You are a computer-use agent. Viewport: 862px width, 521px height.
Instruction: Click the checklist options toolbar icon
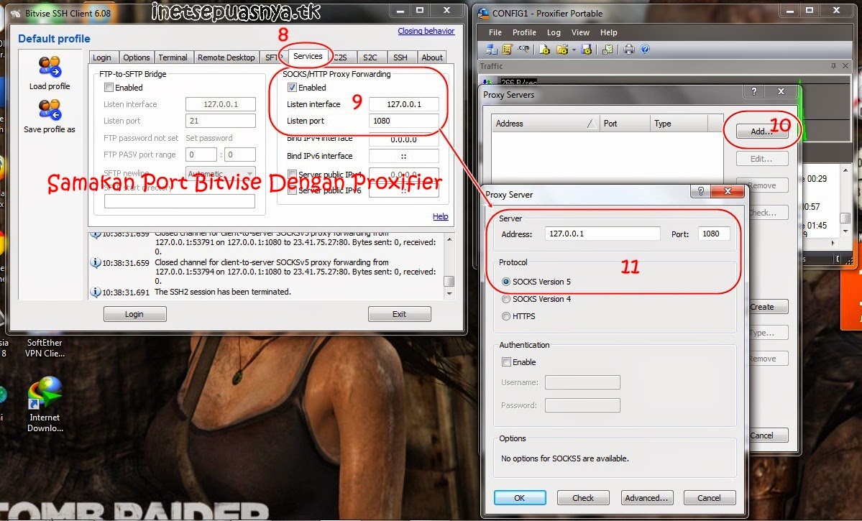click(607, 50)
